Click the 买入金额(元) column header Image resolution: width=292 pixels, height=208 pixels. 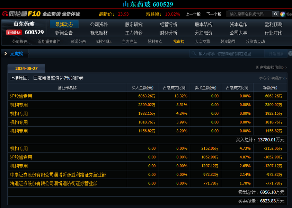tap(142, 88)
